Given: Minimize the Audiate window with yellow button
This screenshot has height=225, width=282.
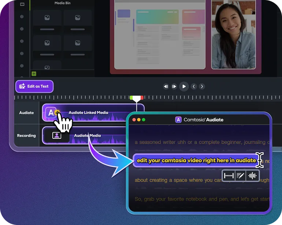Looking at the screenshot, I should pyautogui.click(x=139, y=120).
